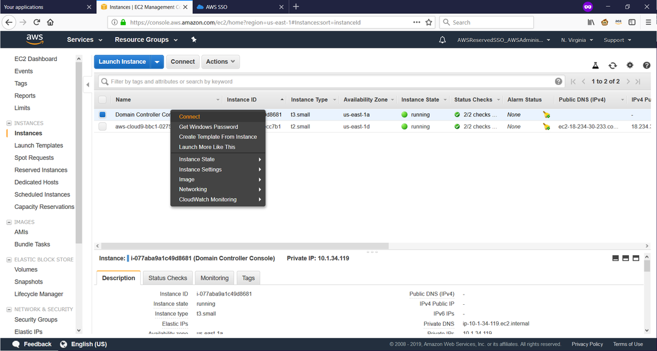
Task: Set details pane to half-height layout
Action: [626, 258]
